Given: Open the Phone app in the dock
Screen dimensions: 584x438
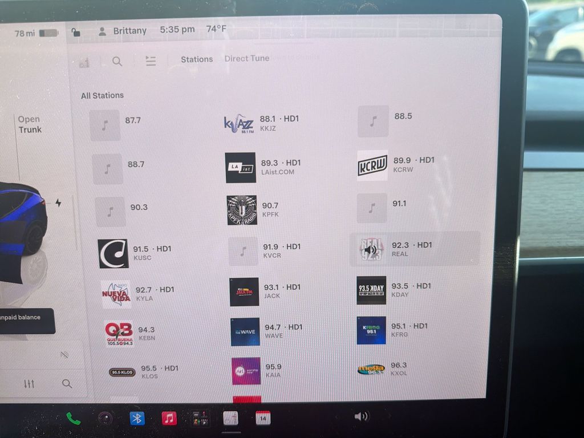Looking at the screenshot, I should (73, 419).
